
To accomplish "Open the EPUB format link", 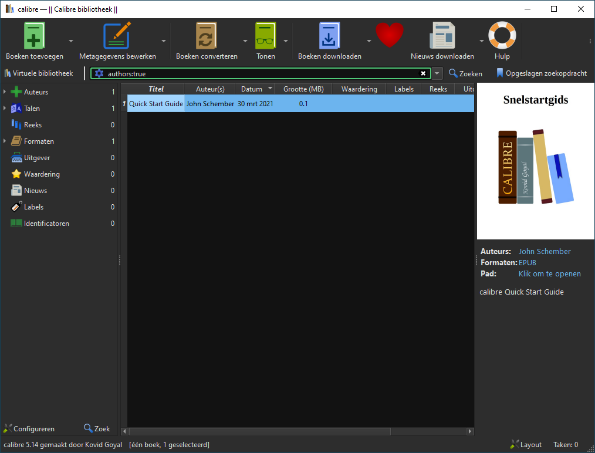I will [528, 262].
